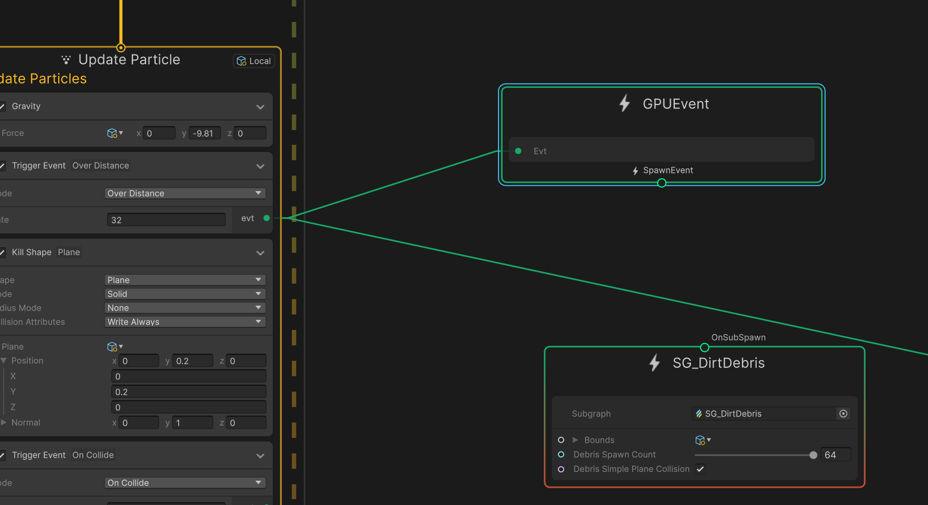Uncheck Debris Simple Plane Collision
The height and width of the screenshot is (505, 928).
[700, 469]
